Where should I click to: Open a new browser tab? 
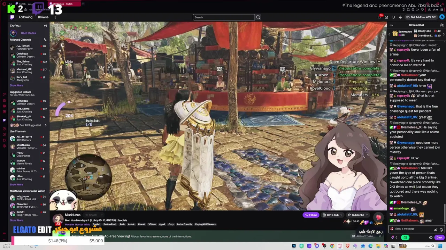83,4
